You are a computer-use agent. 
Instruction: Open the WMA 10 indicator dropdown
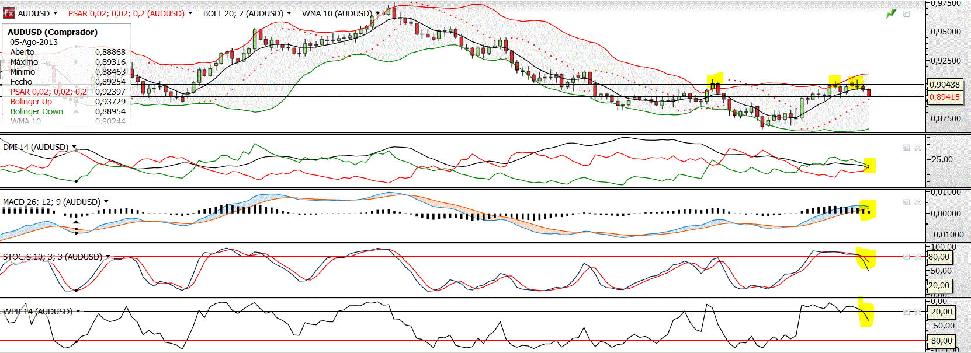point(378,13)
